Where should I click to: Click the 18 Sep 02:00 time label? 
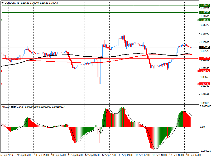pos(194,155)
